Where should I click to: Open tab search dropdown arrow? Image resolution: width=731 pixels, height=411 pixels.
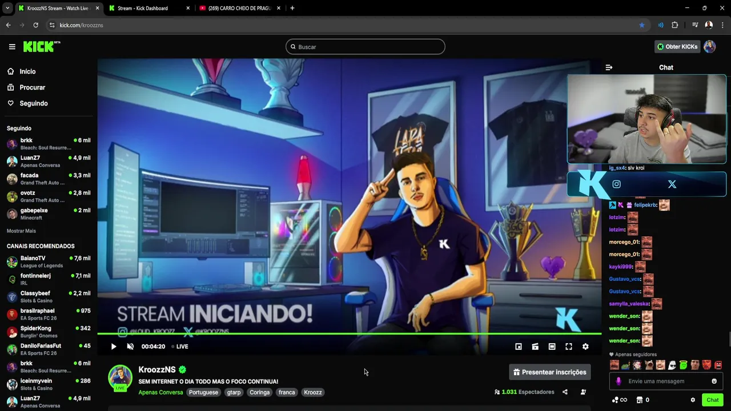point(7,8)
